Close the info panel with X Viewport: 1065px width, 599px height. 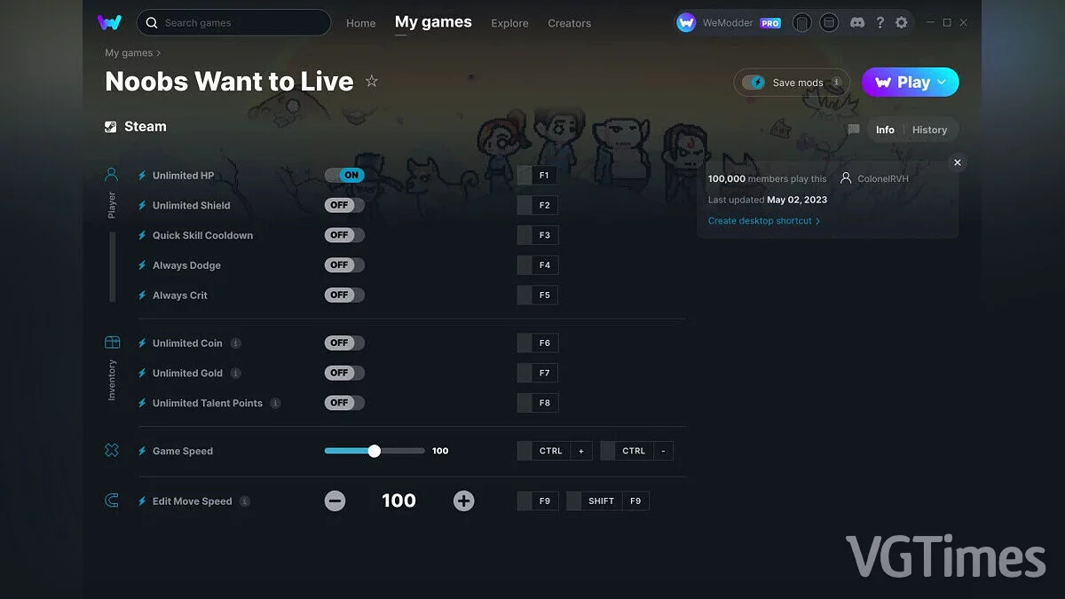(x=957, y=162)
